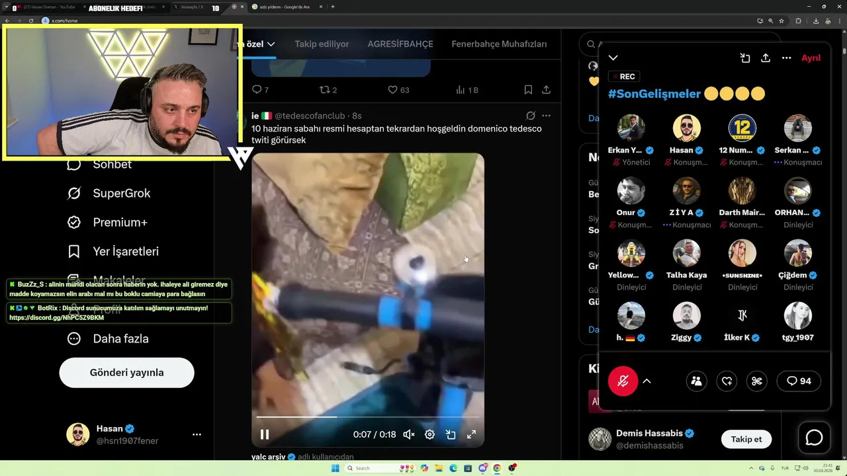The height and width of the screenshot is (476, 847).
Task: Select Ziggy listener avatar
Action: (x=687, y=316)
